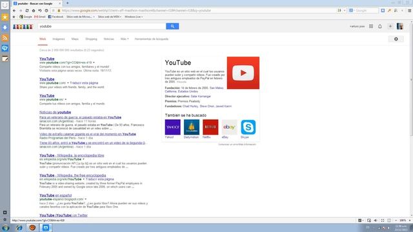Open the Gmail bookmark
413x232 pixels.
tap(40, 17)
